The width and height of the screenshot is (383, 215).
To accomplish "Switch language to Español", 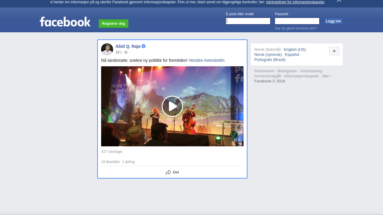I will click(x=292, y=55).
